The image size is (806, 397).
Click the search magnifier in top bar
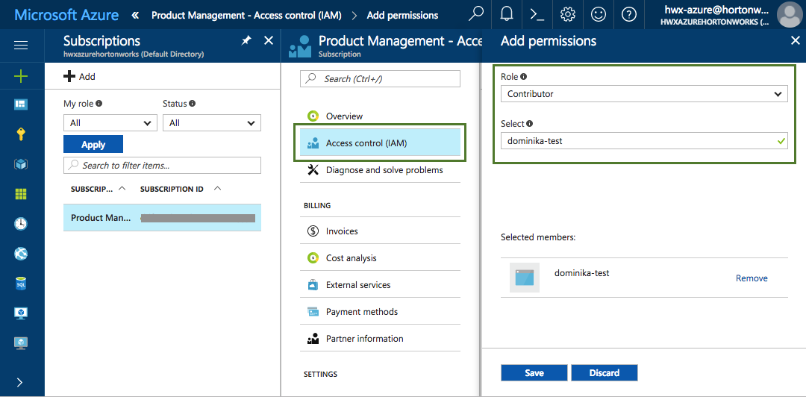click(x=475, y=14)
